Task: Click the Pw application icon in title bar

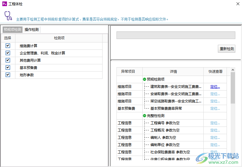Action: (x=5, y=4)
